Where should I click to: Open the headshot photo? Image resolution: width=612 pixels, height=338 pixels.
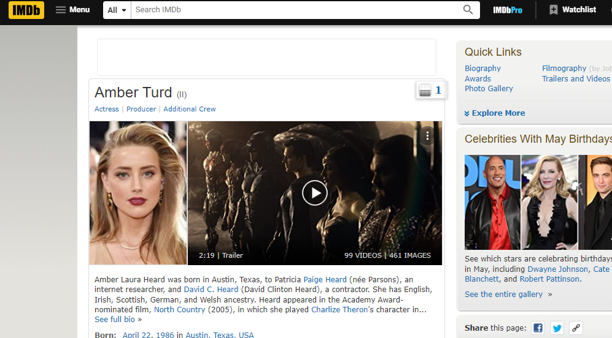click(138, 193)
